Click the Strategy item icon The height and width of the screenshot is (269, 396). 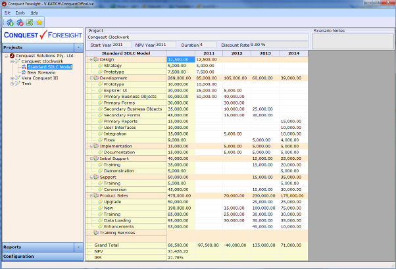tap(100, 65)
